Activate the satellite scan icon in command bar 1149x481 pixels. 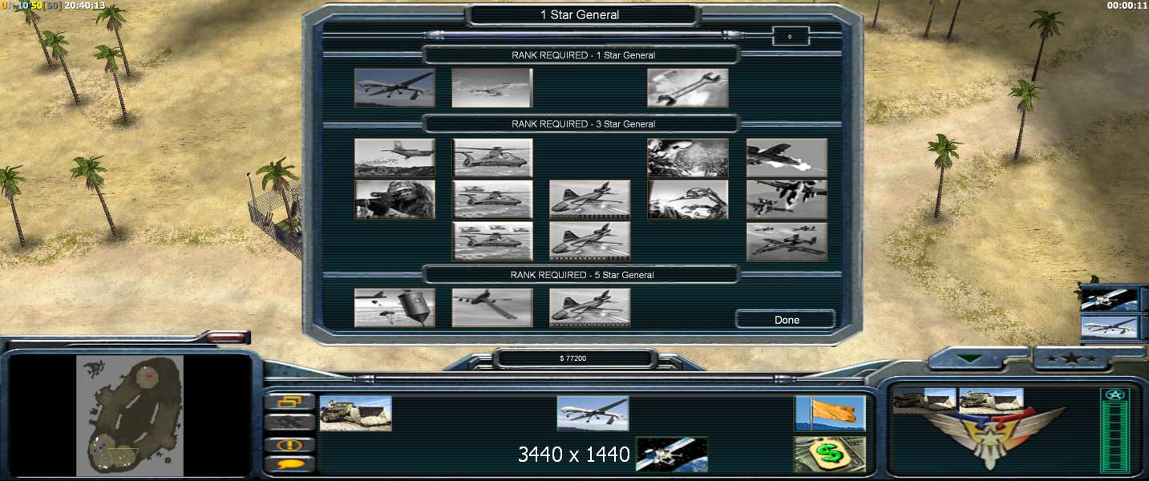click(x=672, y=455)
